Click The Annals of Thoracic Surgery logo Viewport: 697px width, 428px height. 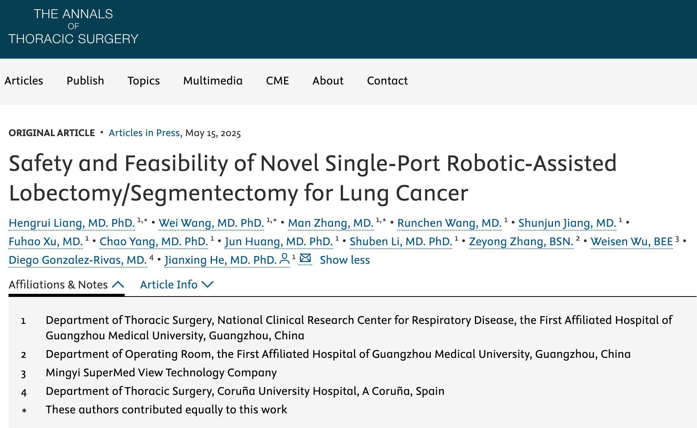coord(73,27)
